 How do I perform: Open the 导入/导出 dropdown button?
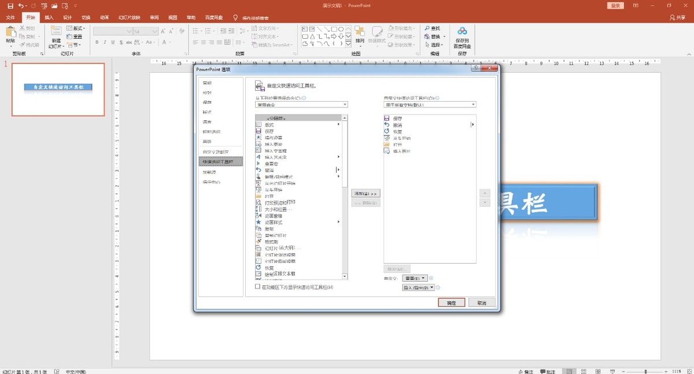click(418, 287)
